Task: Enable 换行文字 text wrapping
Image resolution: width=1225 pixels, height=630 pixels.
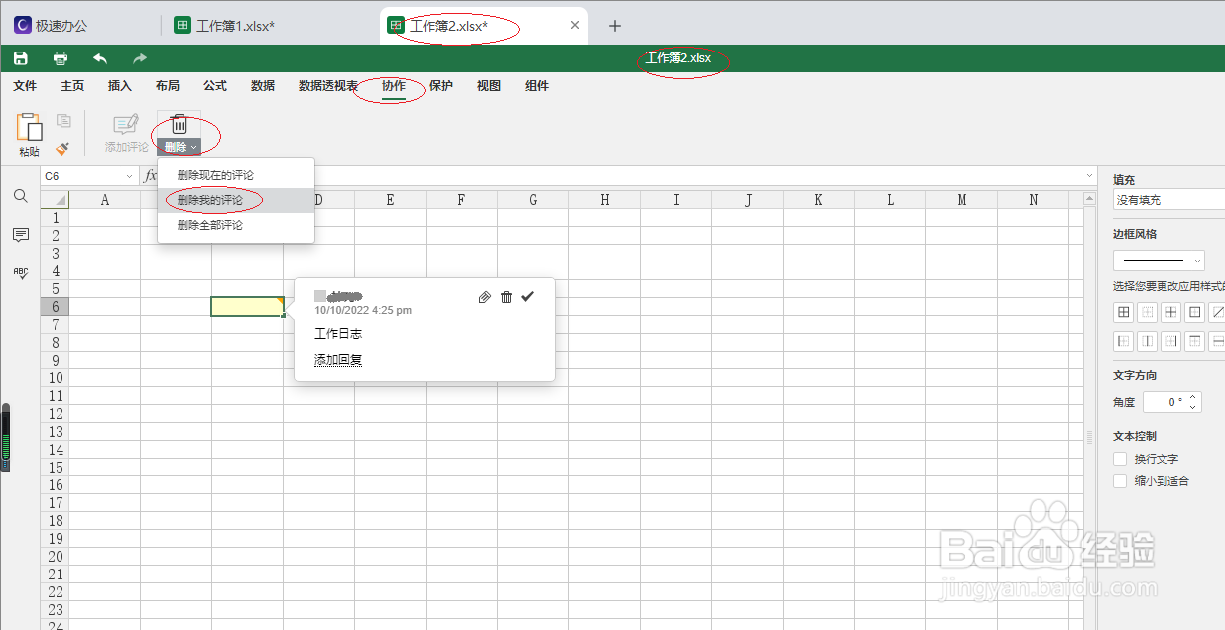Action: 1120,459
